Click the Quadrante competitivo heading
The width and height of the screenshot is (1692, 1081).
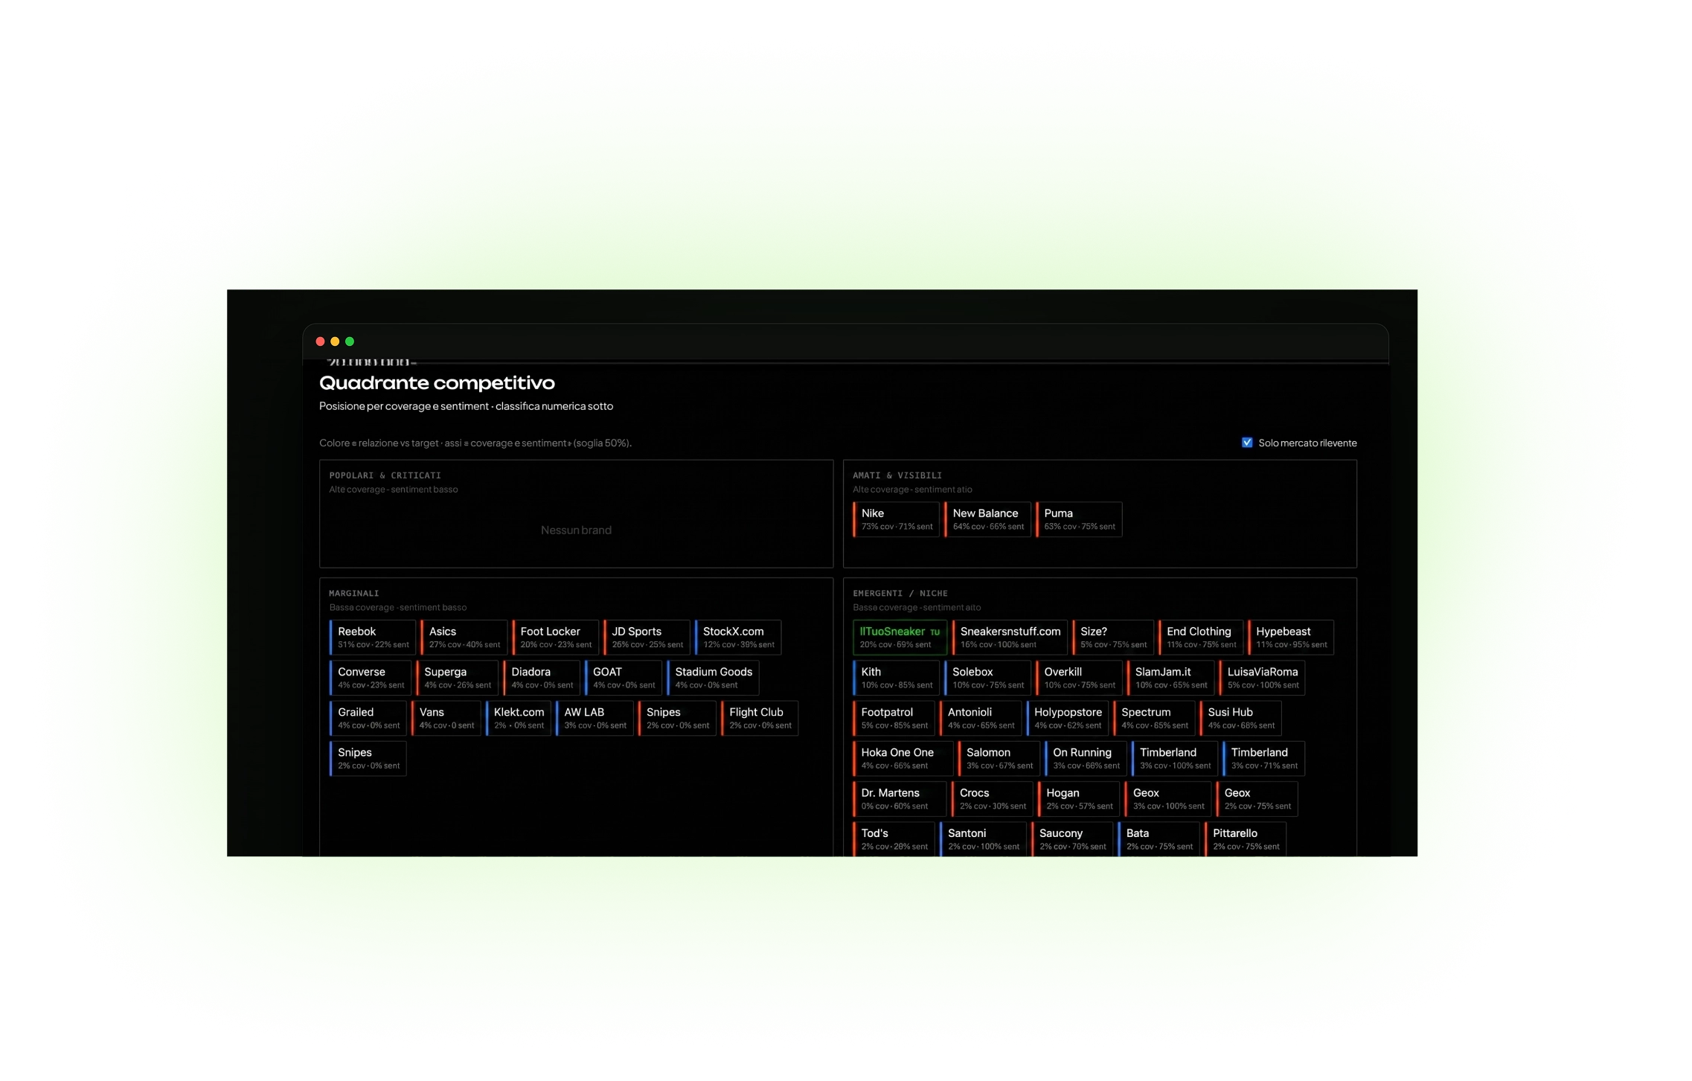[x=437, y=383]
